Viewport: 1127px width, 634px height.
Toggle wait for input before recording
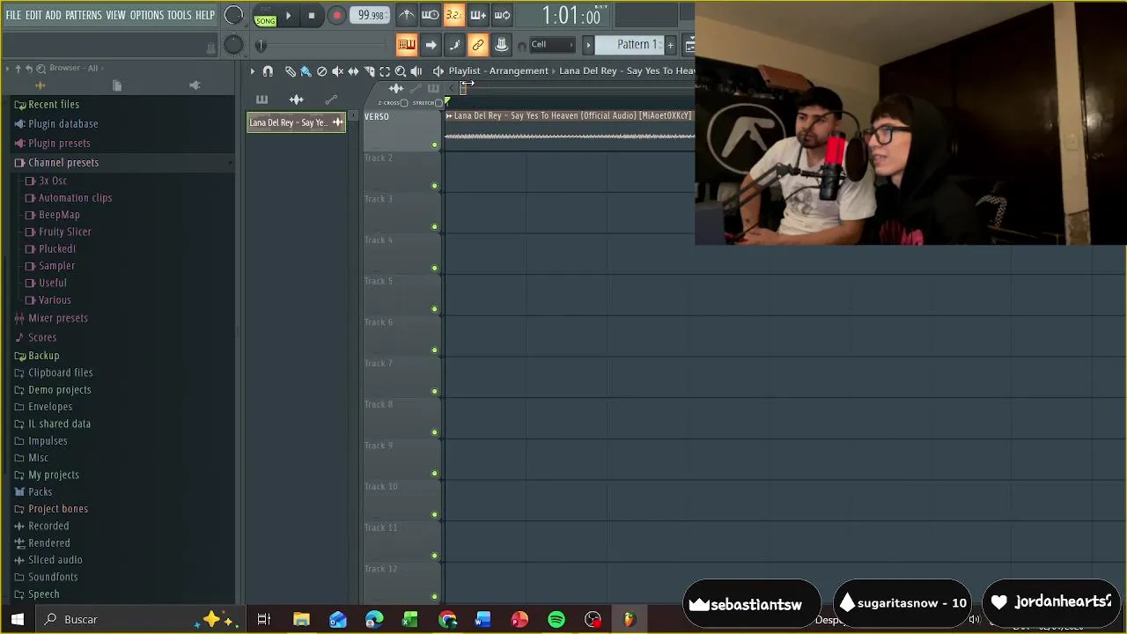[x=430, y=15]
